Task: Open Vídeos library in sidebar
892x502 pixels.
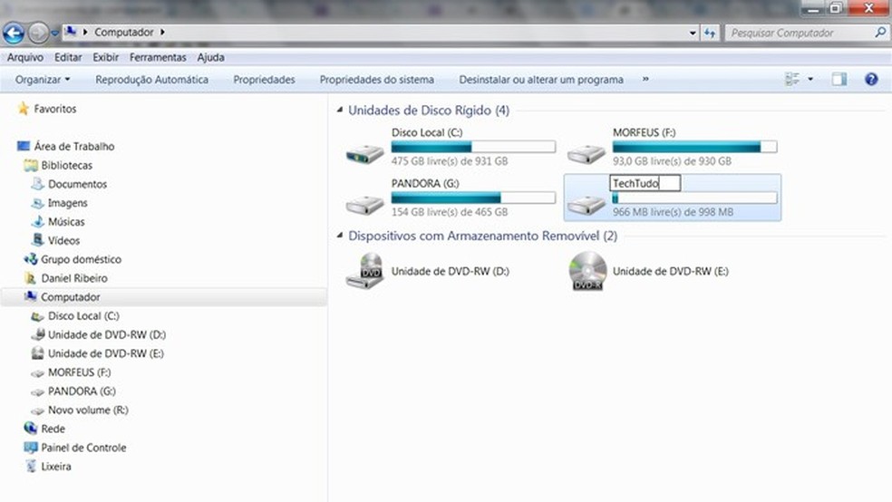Action: coord(63,240)
